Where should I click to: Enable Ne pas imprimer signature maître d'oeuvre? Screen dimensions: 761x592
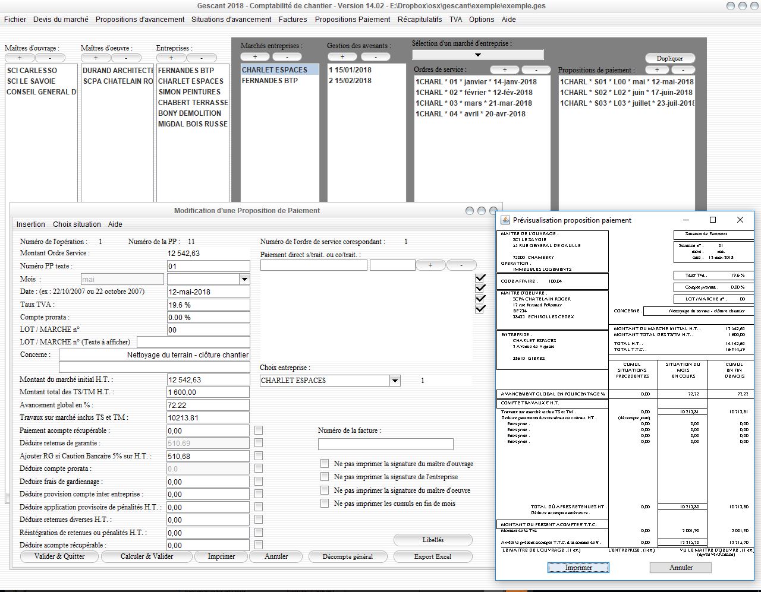tap(324, 490)
